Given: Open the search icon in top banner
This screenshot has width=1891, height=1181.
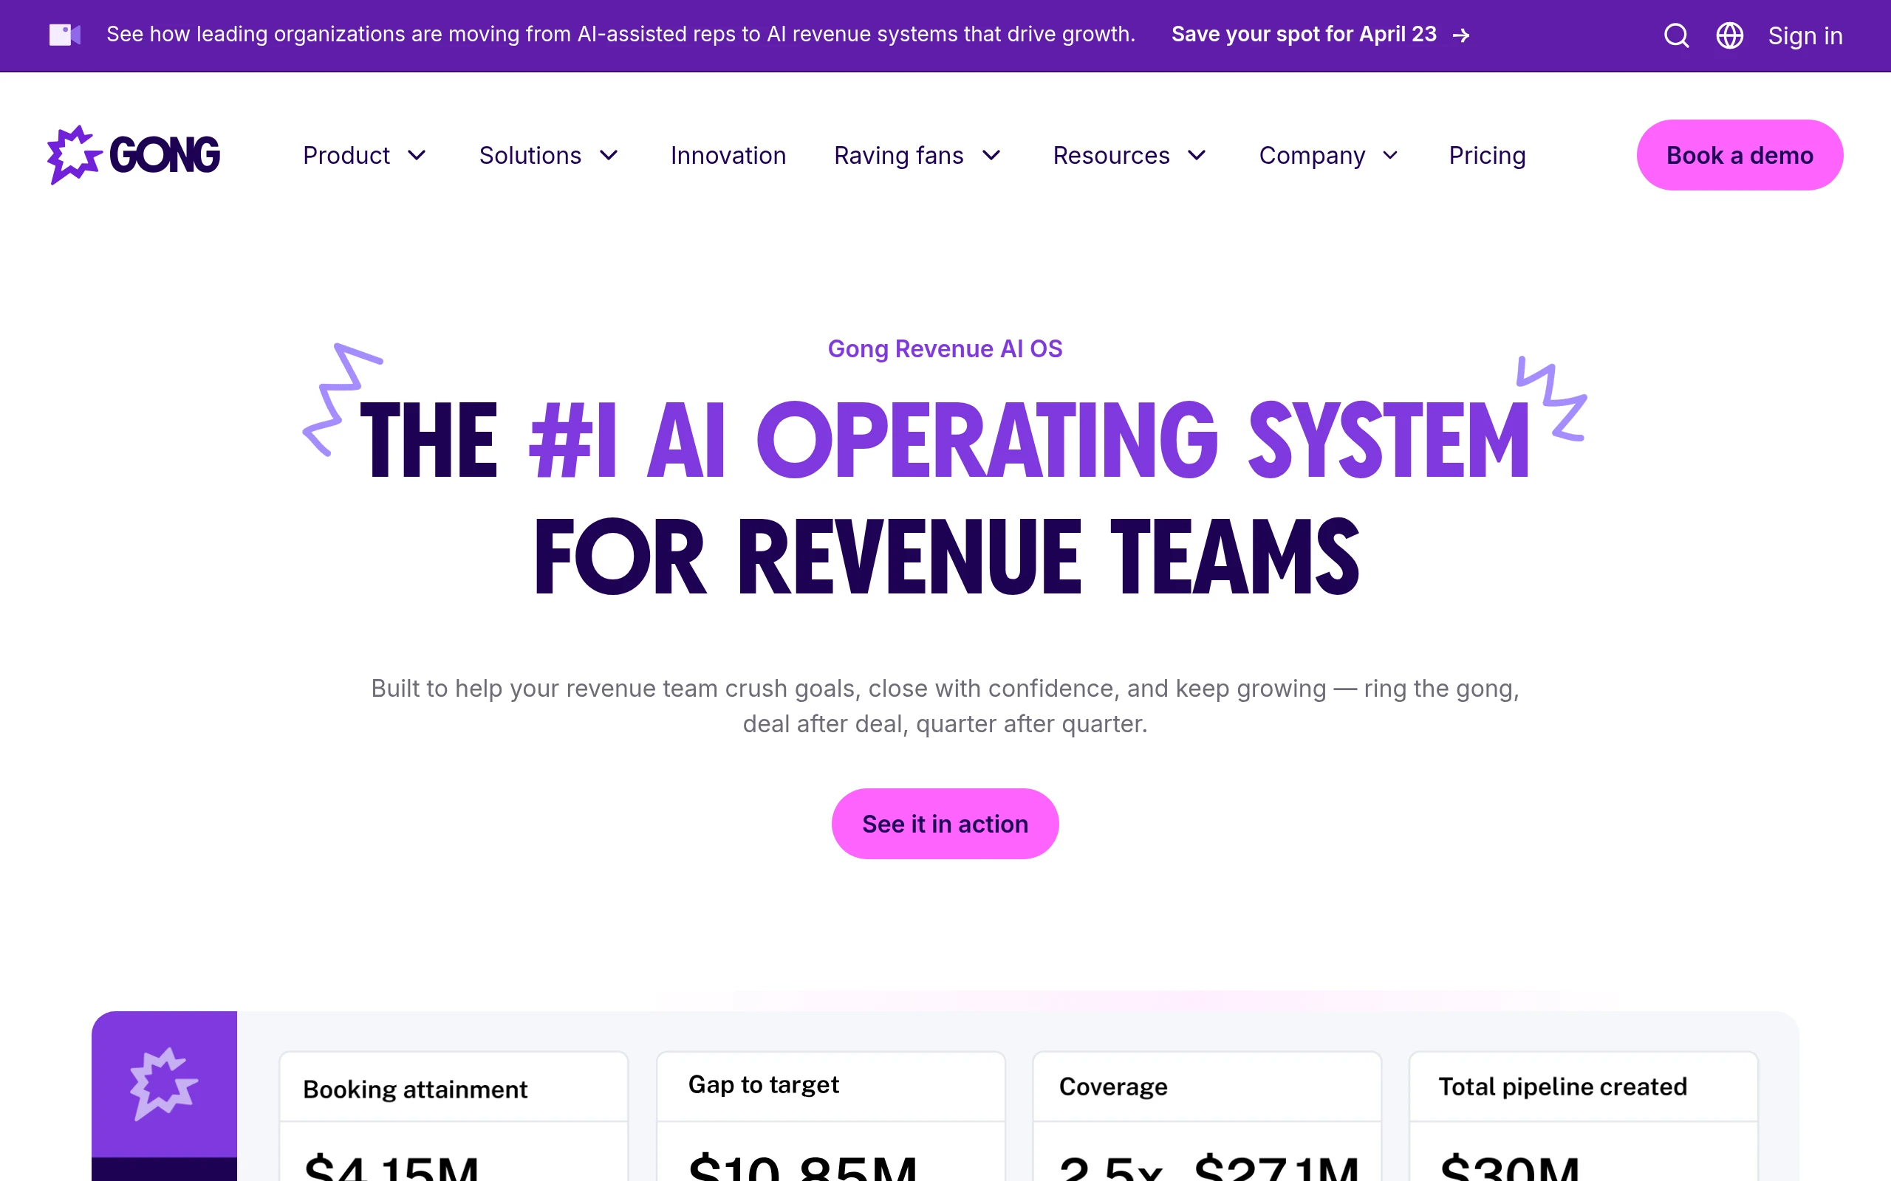Looking at the screenshot, I should pyautogui.click(x=1676, y=35).
